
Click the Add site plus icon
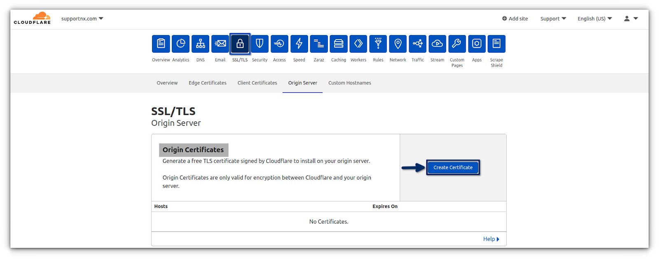504,19
